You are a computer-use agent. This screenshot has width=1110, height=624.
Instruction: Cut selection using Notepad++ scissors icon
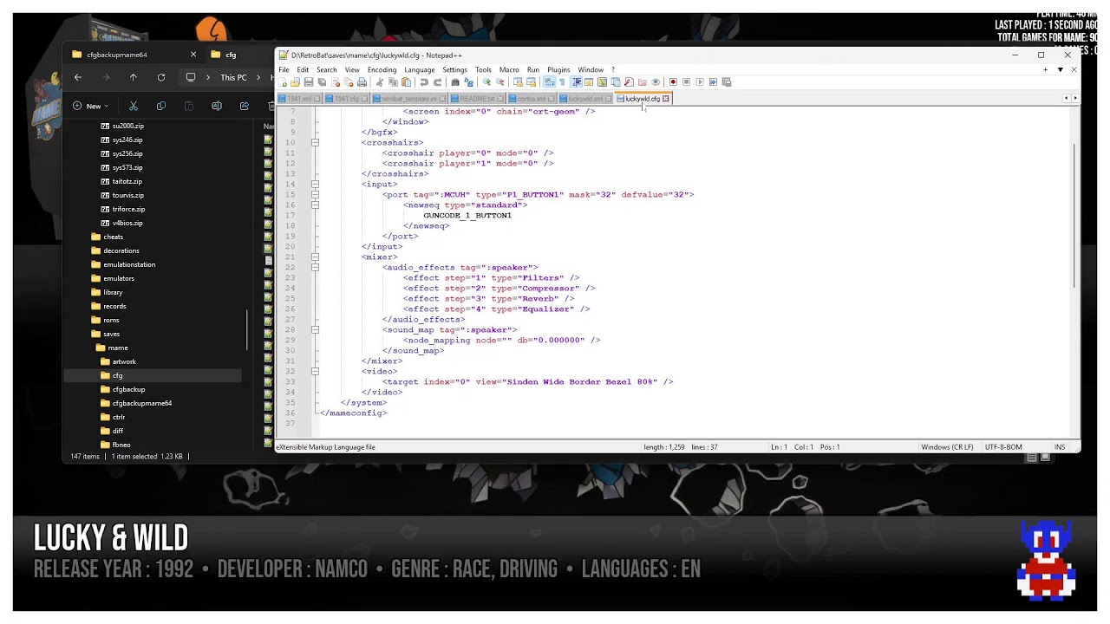tap(380, 82)
